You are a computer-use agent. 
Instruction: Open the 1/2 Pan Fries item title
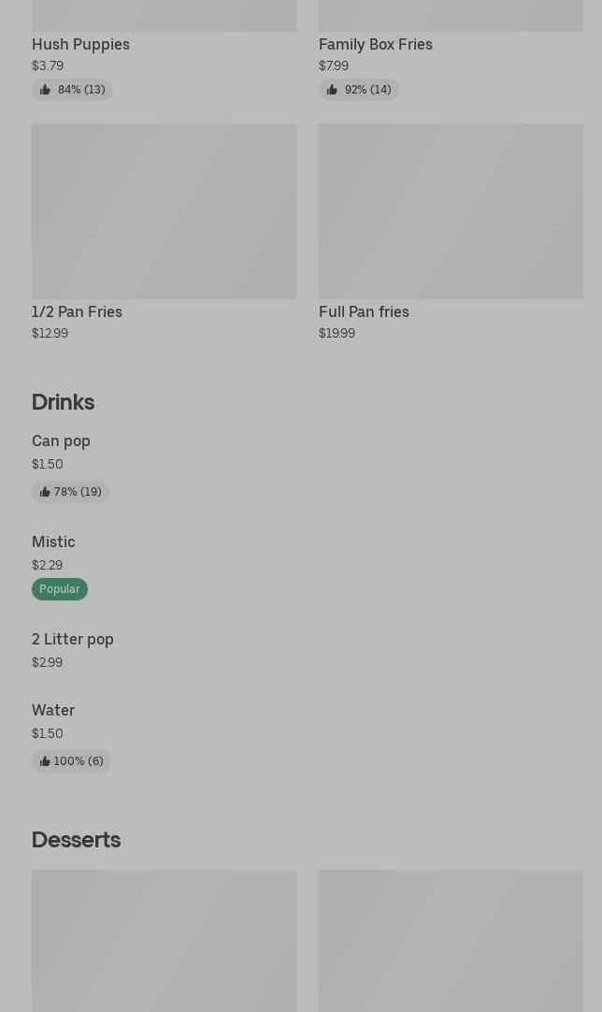point(77,311)
